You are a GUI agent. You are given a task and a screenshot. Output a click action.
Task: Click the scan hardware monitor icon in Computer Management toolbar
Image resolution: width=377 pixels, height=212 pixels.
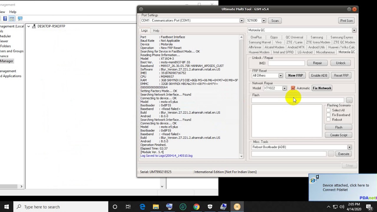(x=20, y=19)
